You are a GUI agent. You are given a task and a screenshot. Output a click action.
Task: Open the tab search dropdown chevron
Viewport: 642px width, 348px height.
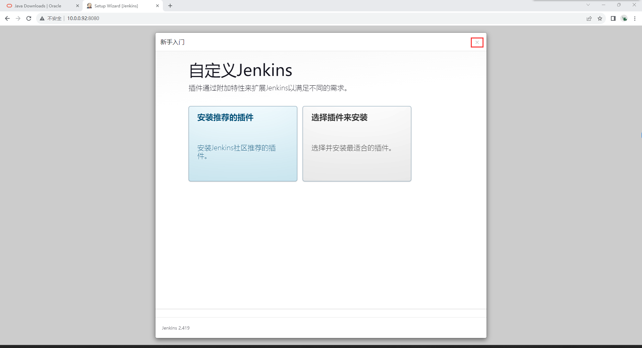tap(588, 5)
